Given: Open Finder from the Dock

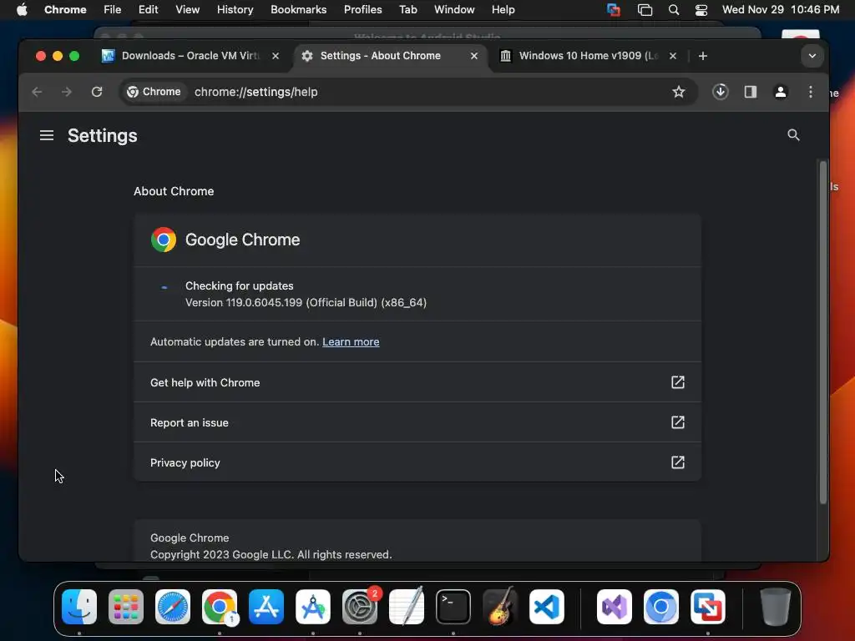Looking at the screenshot, I should click(x=79, y=607).
